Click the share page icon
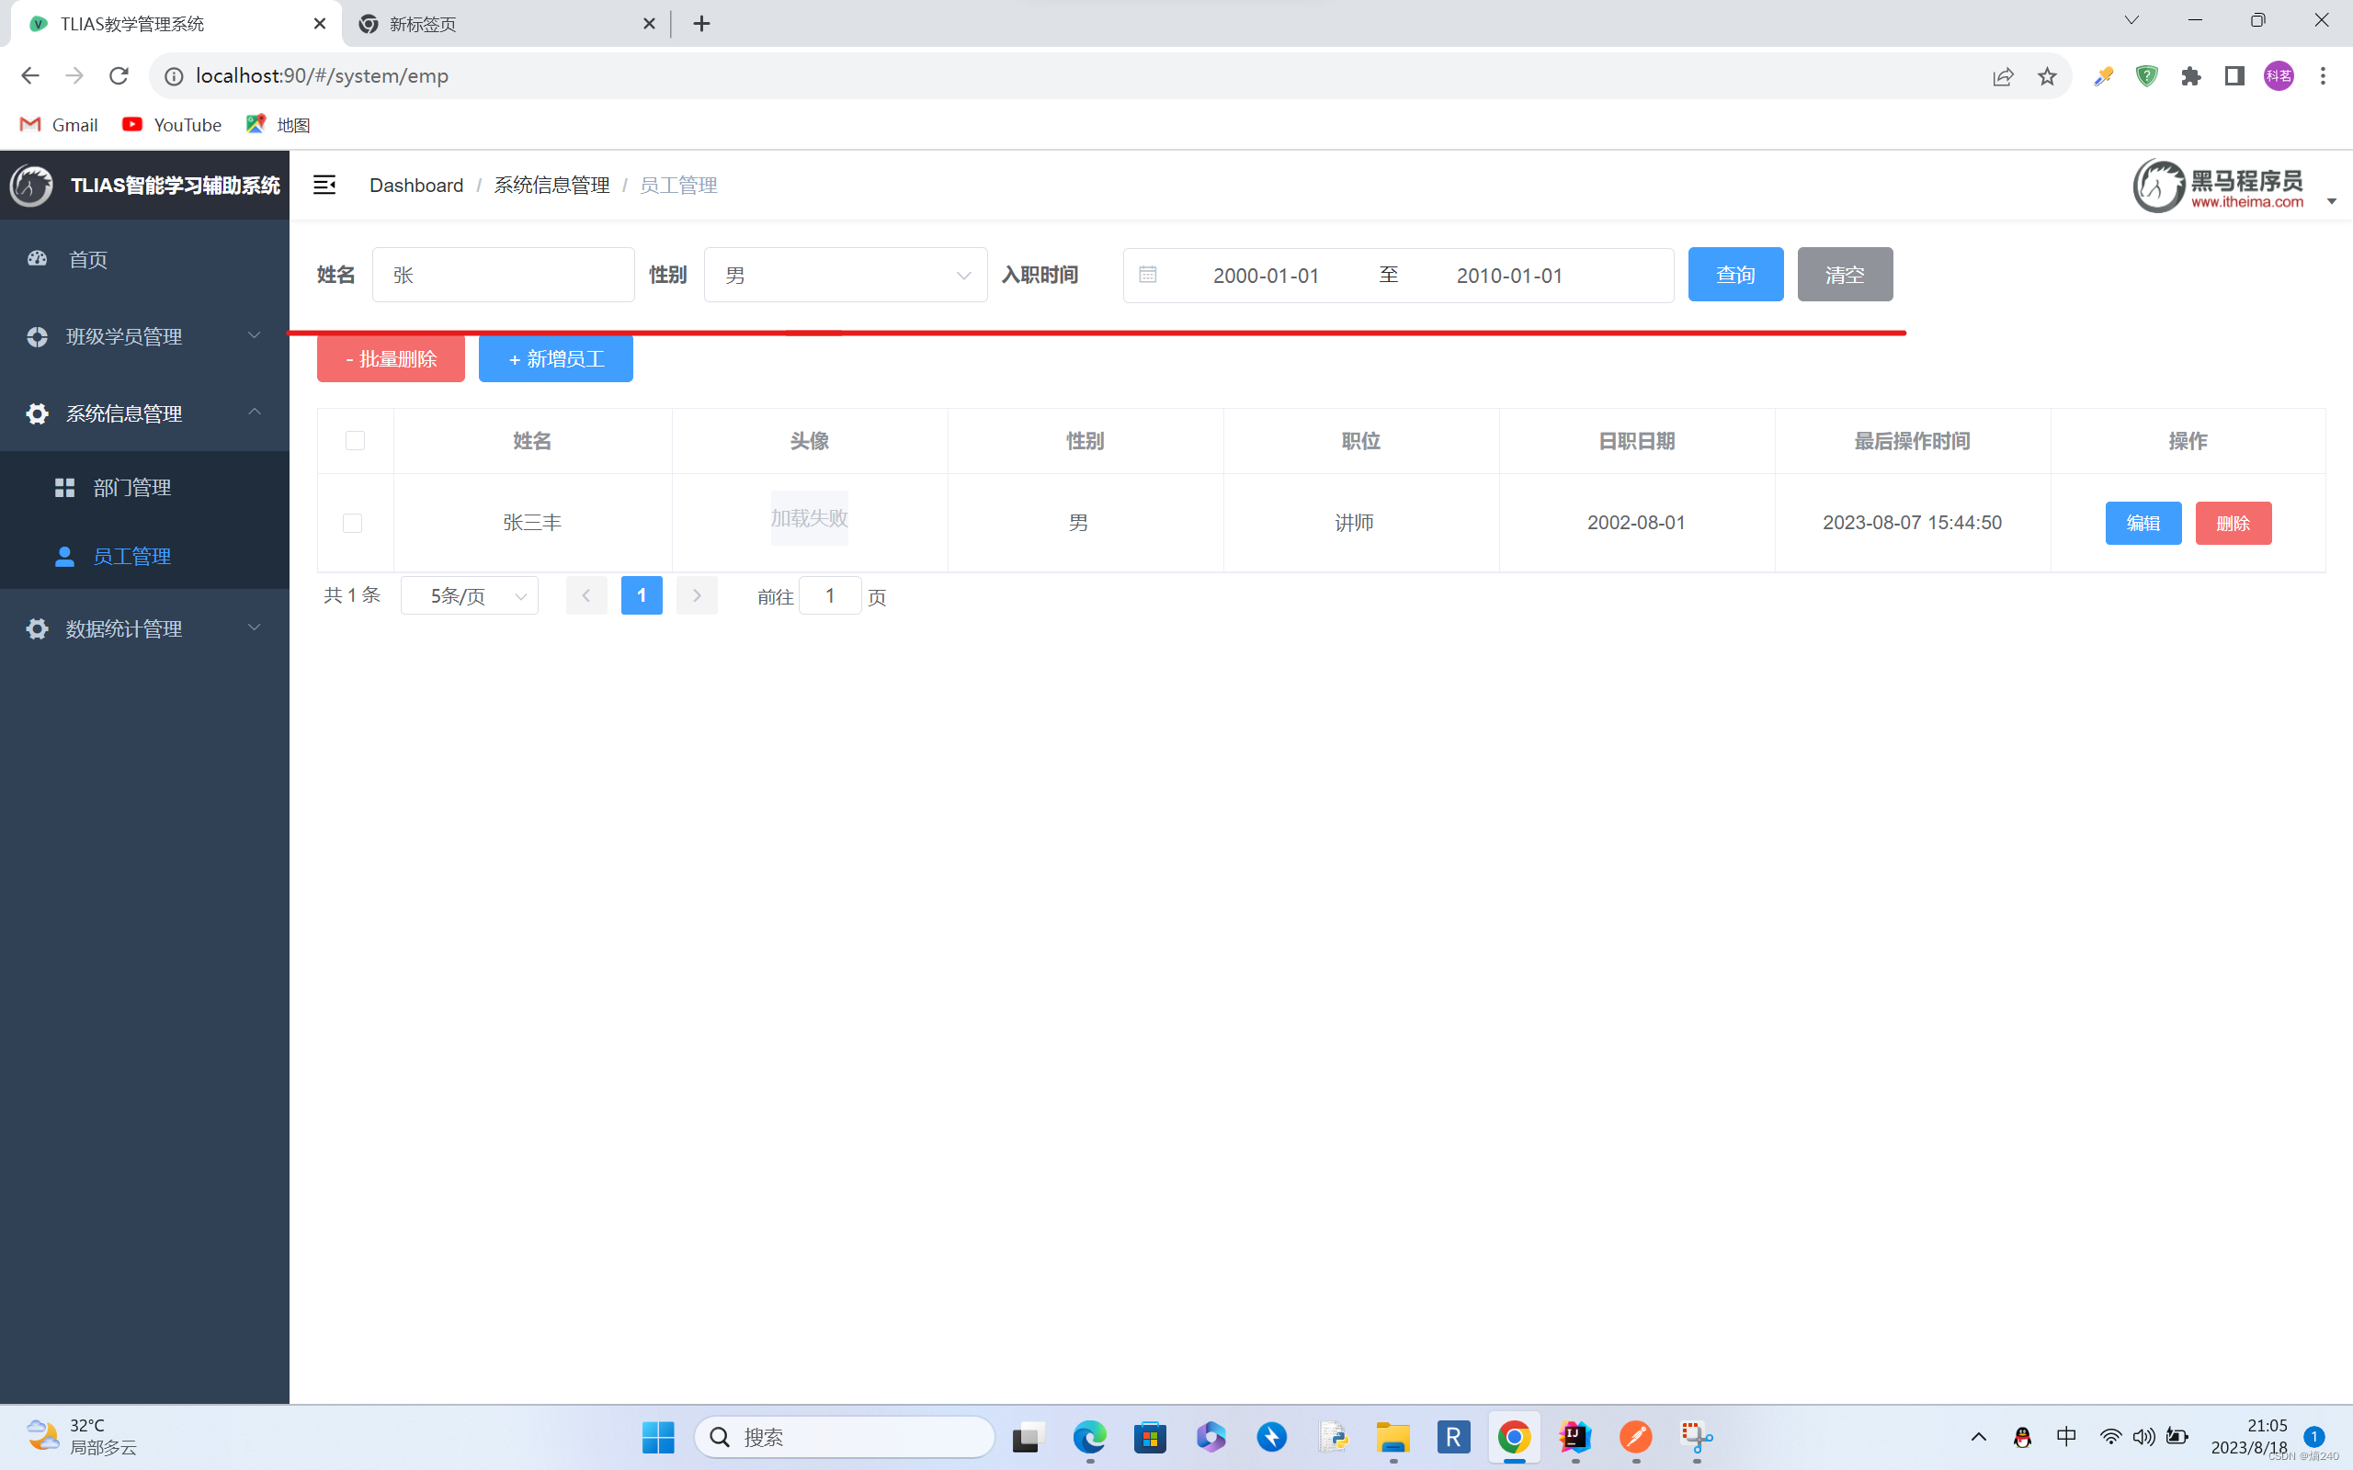The image size is (2353, 1470). click(2002, 76)
